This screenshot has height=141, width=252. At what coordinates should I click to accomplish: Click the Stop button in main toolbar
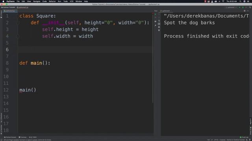pyautogui.click(x=246, y=7)
